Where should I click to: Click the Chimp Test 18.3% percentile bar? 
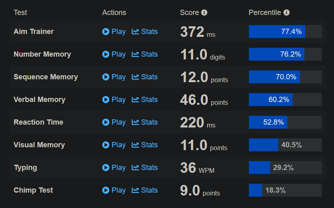pos(285,190)
